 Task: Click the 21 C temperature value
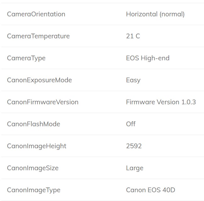click(133, 36)
